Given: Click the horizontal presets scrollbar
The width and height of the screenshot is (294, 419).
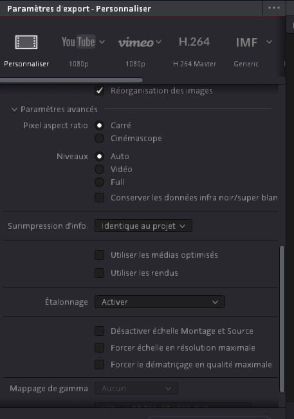Looking at the screenshot, I should point(71,80).
